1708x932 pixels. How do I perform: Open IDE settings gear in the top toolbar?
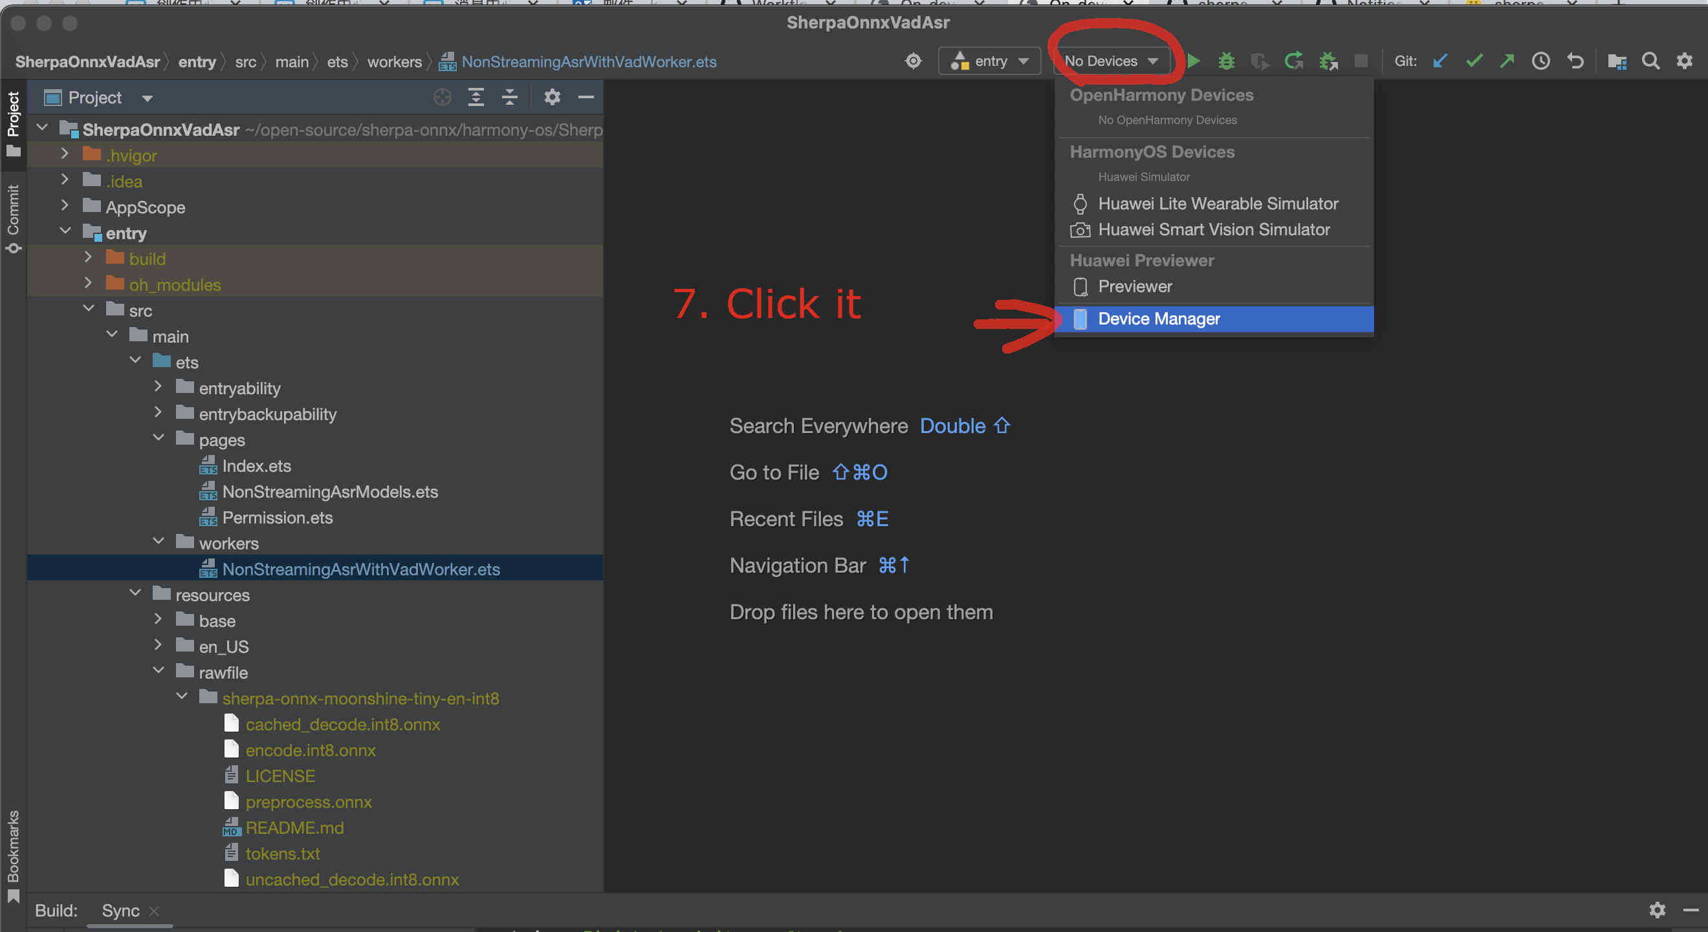point(1685,61)
